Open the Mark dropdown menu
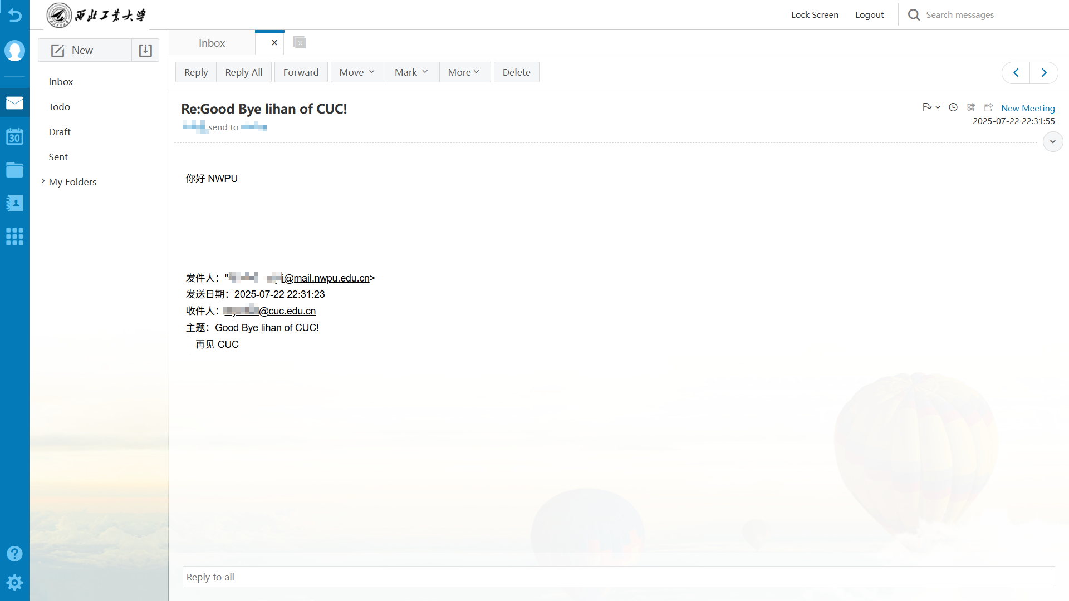This screenshot has height=601, width=1069. pyautogui.click(x=411, y=72)
